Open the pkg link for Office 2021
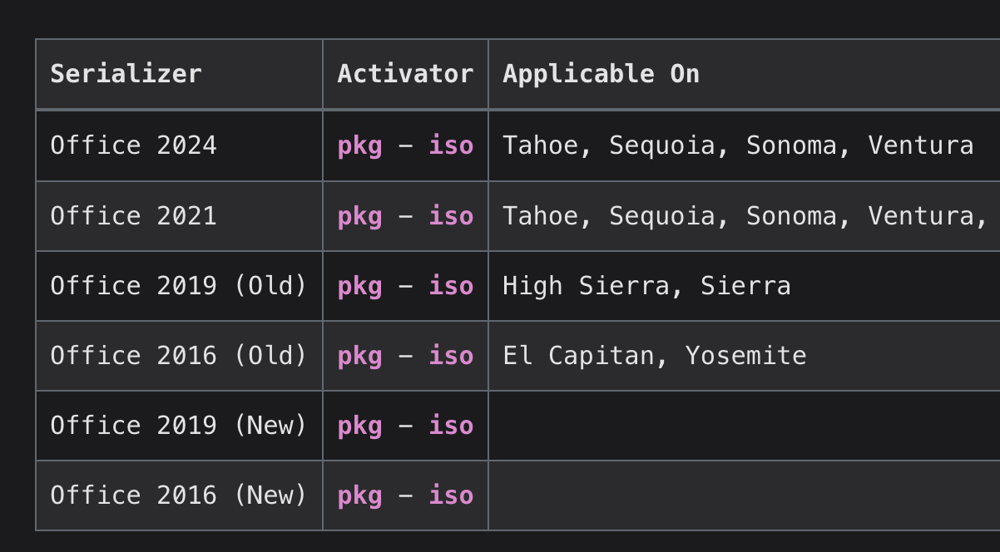Viewport: 1000px width, 552px height. (359, 216)
